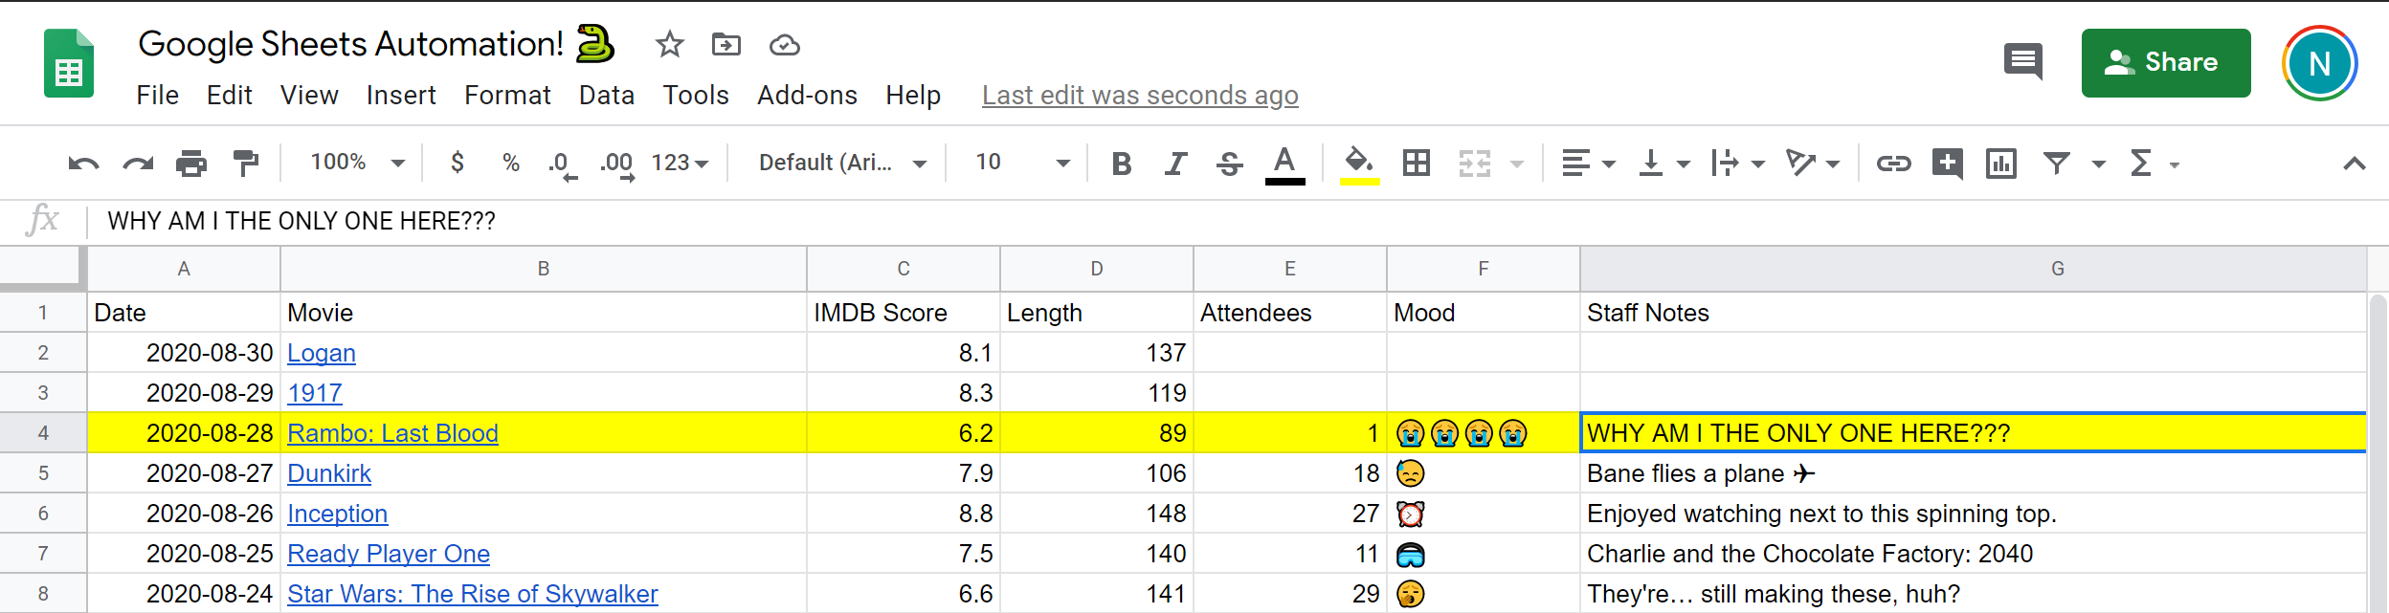This screenshot has width=2389, height=613.
Task: Toggle bold formatting
Action: point(1122,164)
